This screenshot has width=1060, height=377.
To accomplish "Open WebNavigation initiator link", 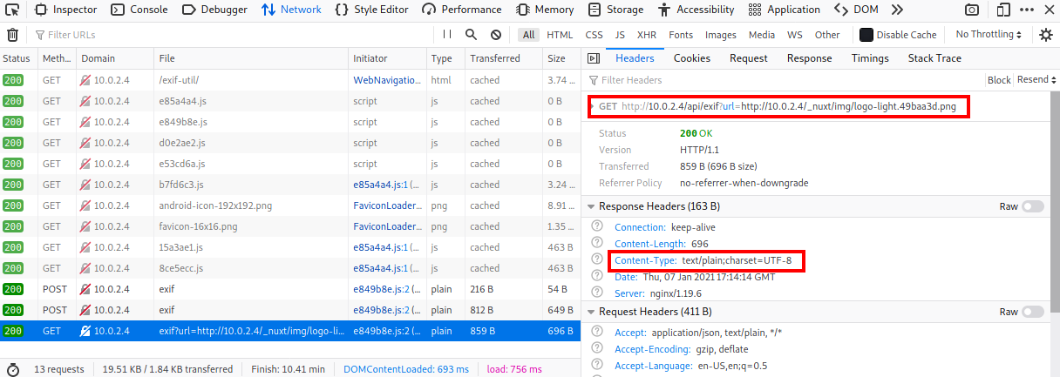I will tap(389, 80).
